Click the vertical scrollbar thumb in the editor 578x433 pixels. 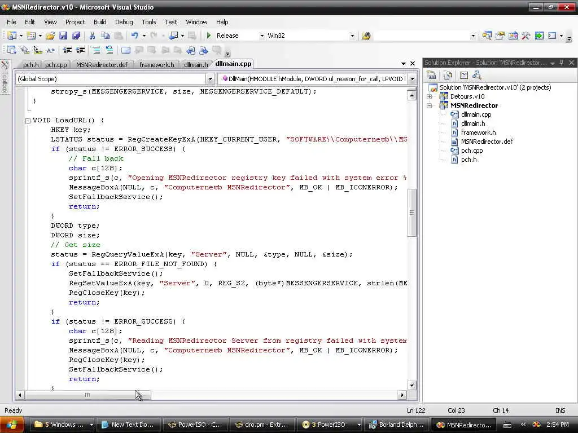coord(411,213)
